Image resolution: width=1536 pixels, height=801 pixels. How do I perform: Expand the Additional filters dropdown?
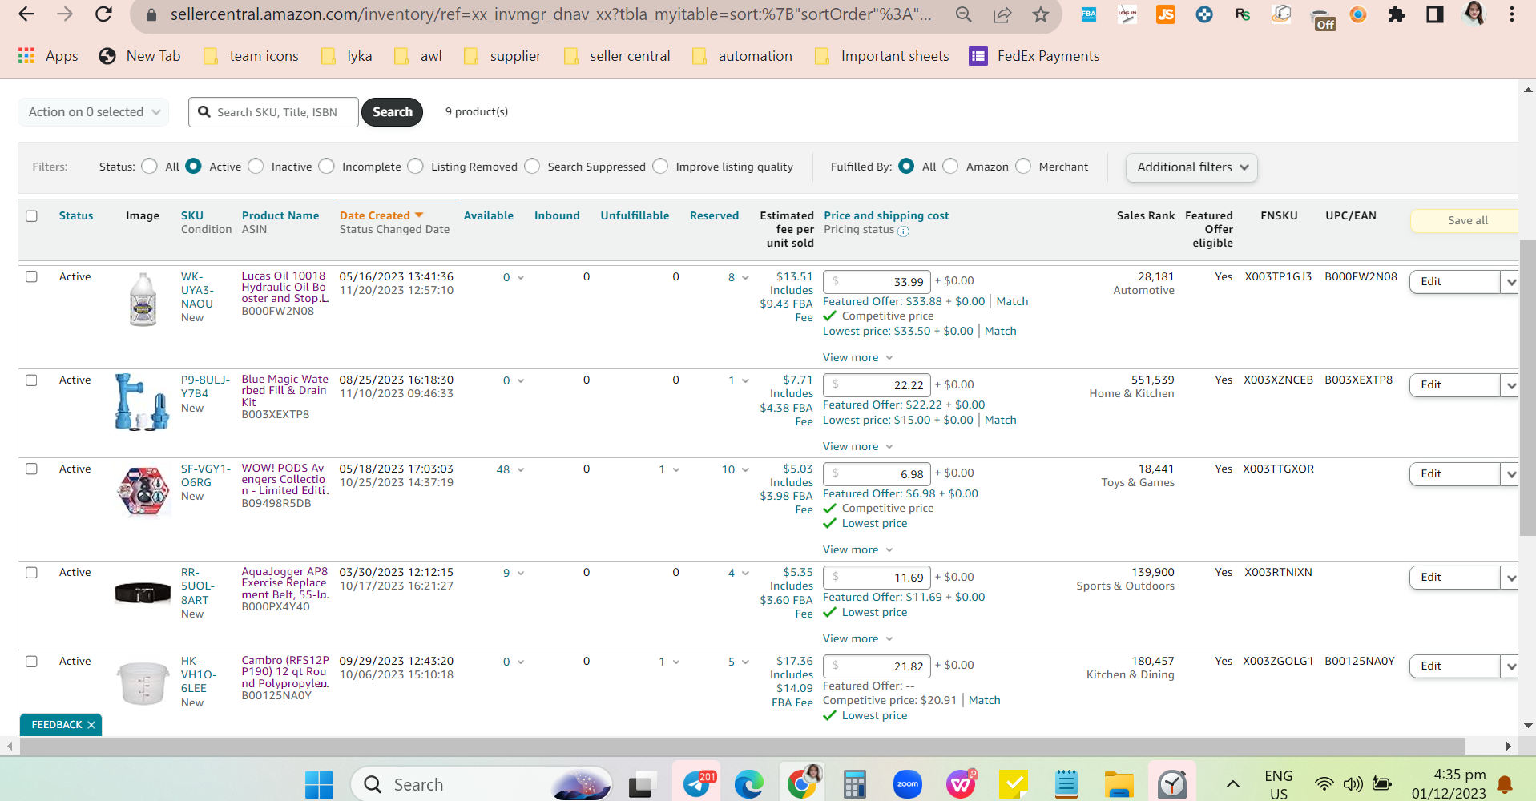(x=1191, y=167)
